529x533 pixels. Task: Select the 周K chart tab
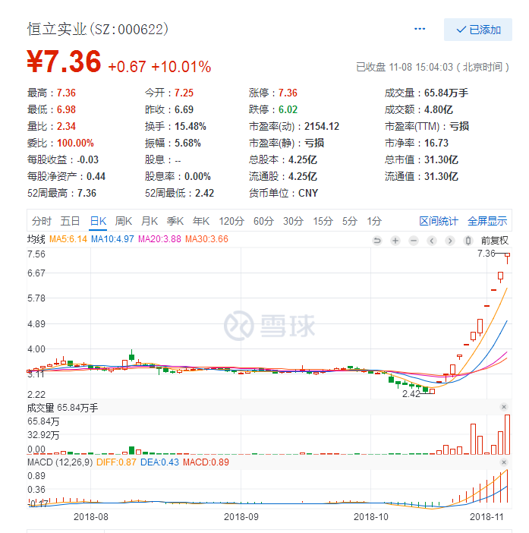(123, 221)
